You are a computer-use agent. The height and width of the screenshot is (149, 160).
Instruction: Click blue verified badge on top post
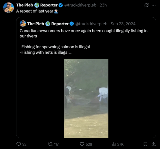point(61,5)
